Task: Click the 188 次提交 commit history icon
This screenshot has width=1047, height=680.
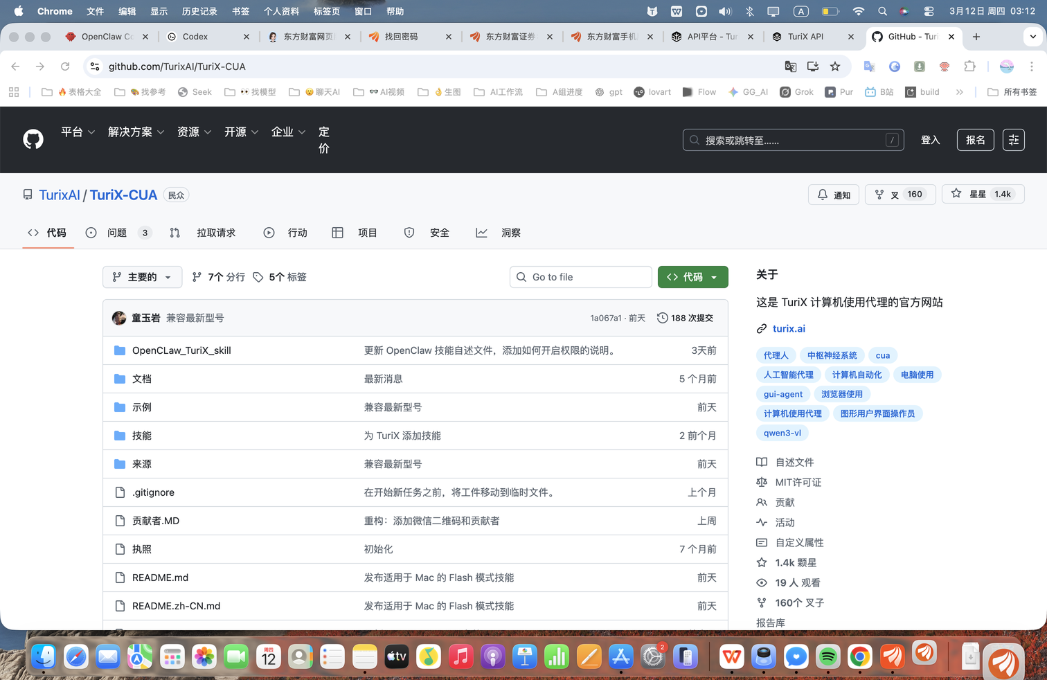Action: [663, 318]
